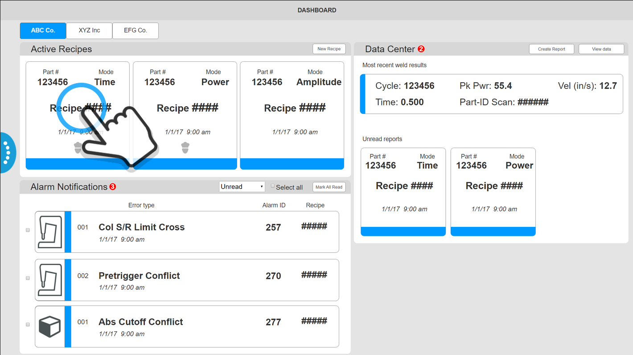
Task: Check the box for Col S/R Limit Cross alarm
Action: click(x=28, y=230)
